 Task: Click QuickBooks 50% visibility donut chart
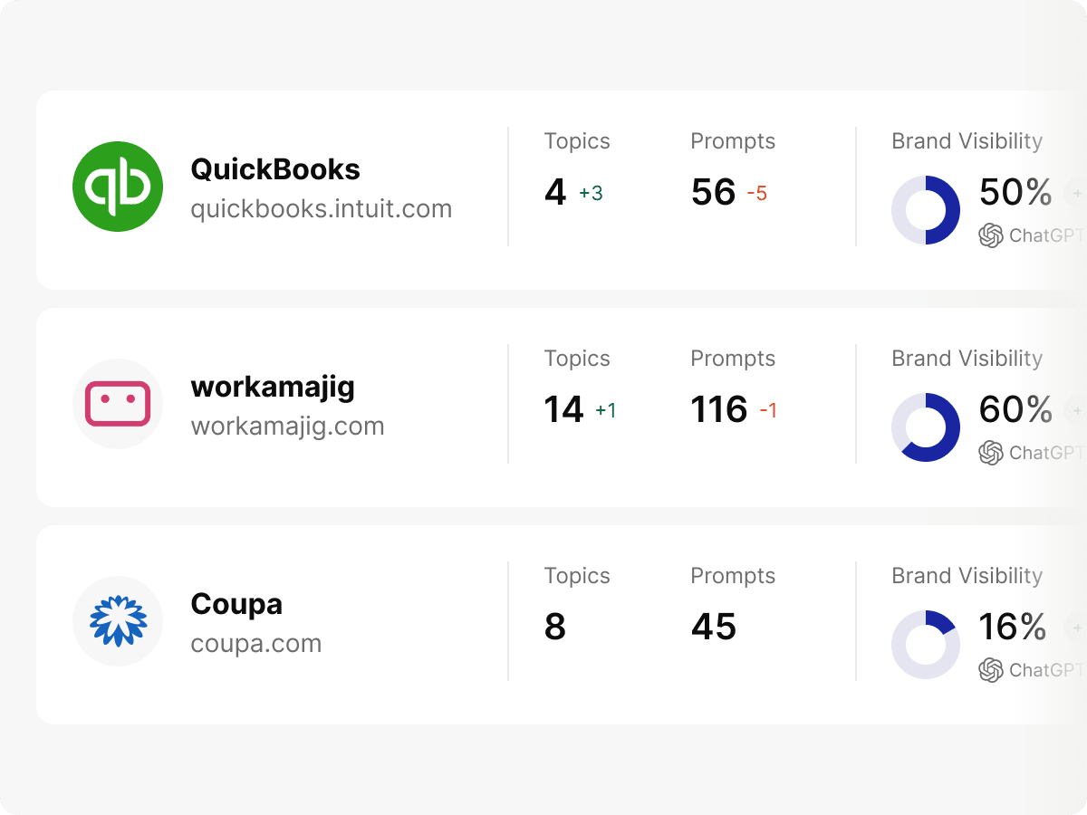[926, 210]
